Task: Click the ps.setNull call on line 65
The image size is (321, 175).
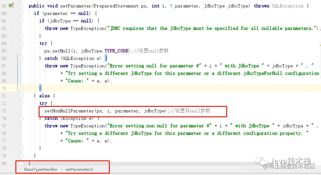Action: (57, 51)
